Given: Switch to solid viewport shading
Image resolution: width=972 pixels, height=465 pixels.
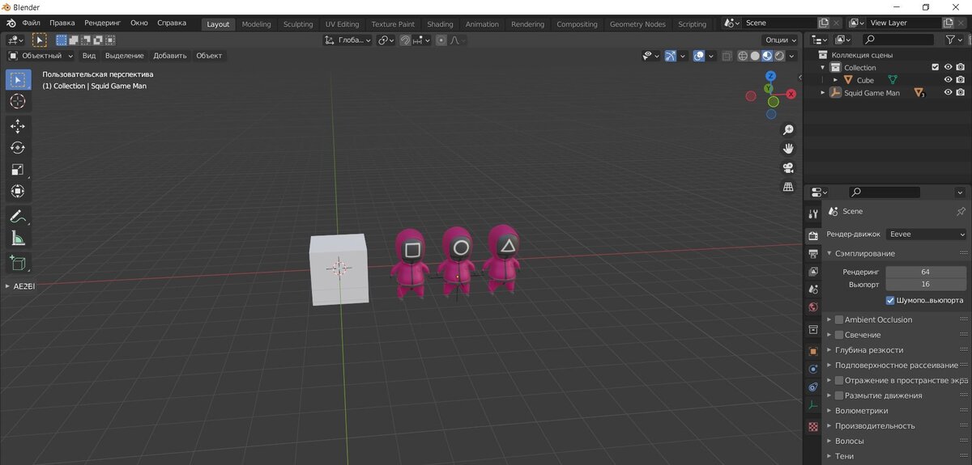Looking at the screenshot, I should pyautogui.click(x=755, y=56).
